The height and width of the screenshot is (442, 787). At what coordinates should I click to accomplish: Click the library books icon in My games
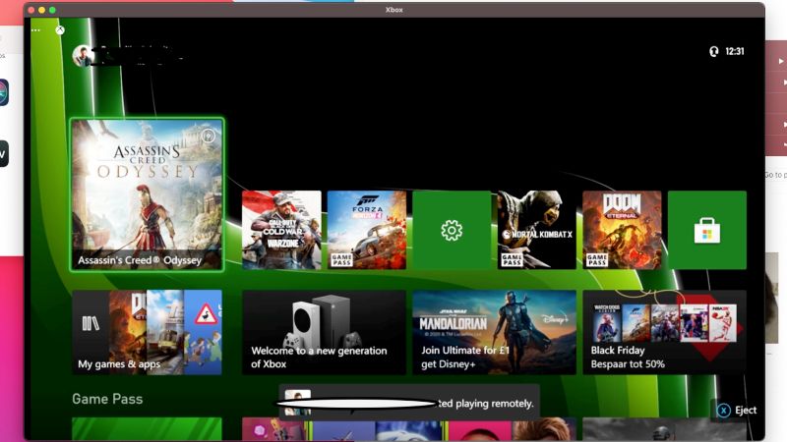[91, 323]
